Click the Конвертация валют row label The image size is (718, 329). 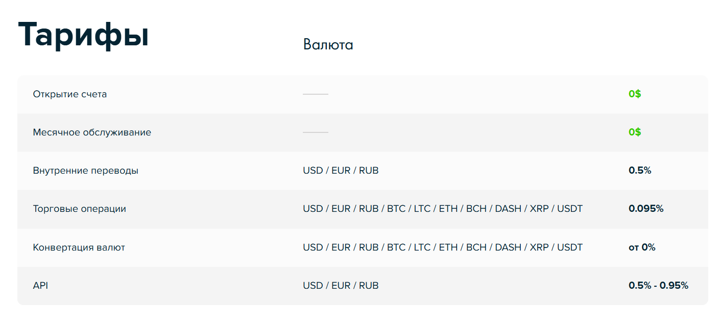79,248
